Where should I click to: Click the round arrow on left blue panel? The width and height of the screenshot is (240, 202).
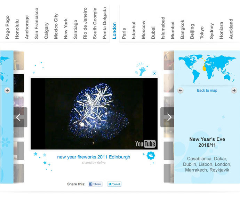click(x=7, y=90)
